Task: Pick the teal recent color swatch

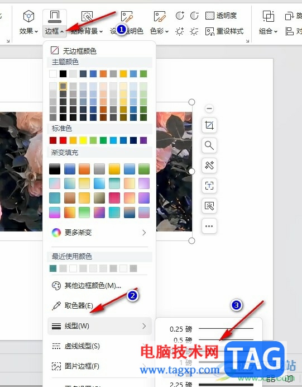Action: pyautogui.click(x=53, y=268)
